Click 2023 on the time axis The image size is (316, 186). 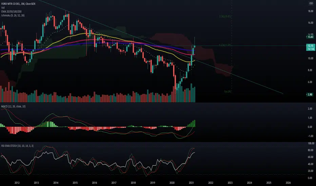pos(230,183)
